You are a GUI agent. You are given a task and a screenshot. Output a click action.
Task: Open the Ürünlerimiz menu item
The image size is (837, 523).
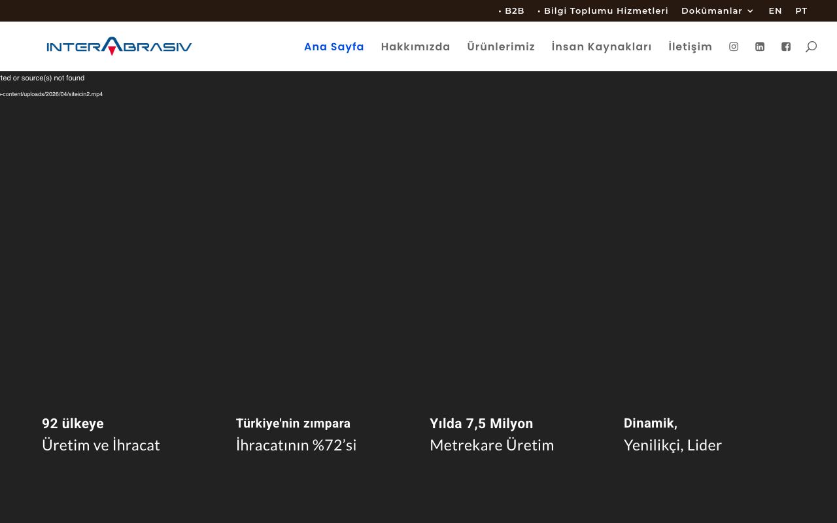[501, 46]
